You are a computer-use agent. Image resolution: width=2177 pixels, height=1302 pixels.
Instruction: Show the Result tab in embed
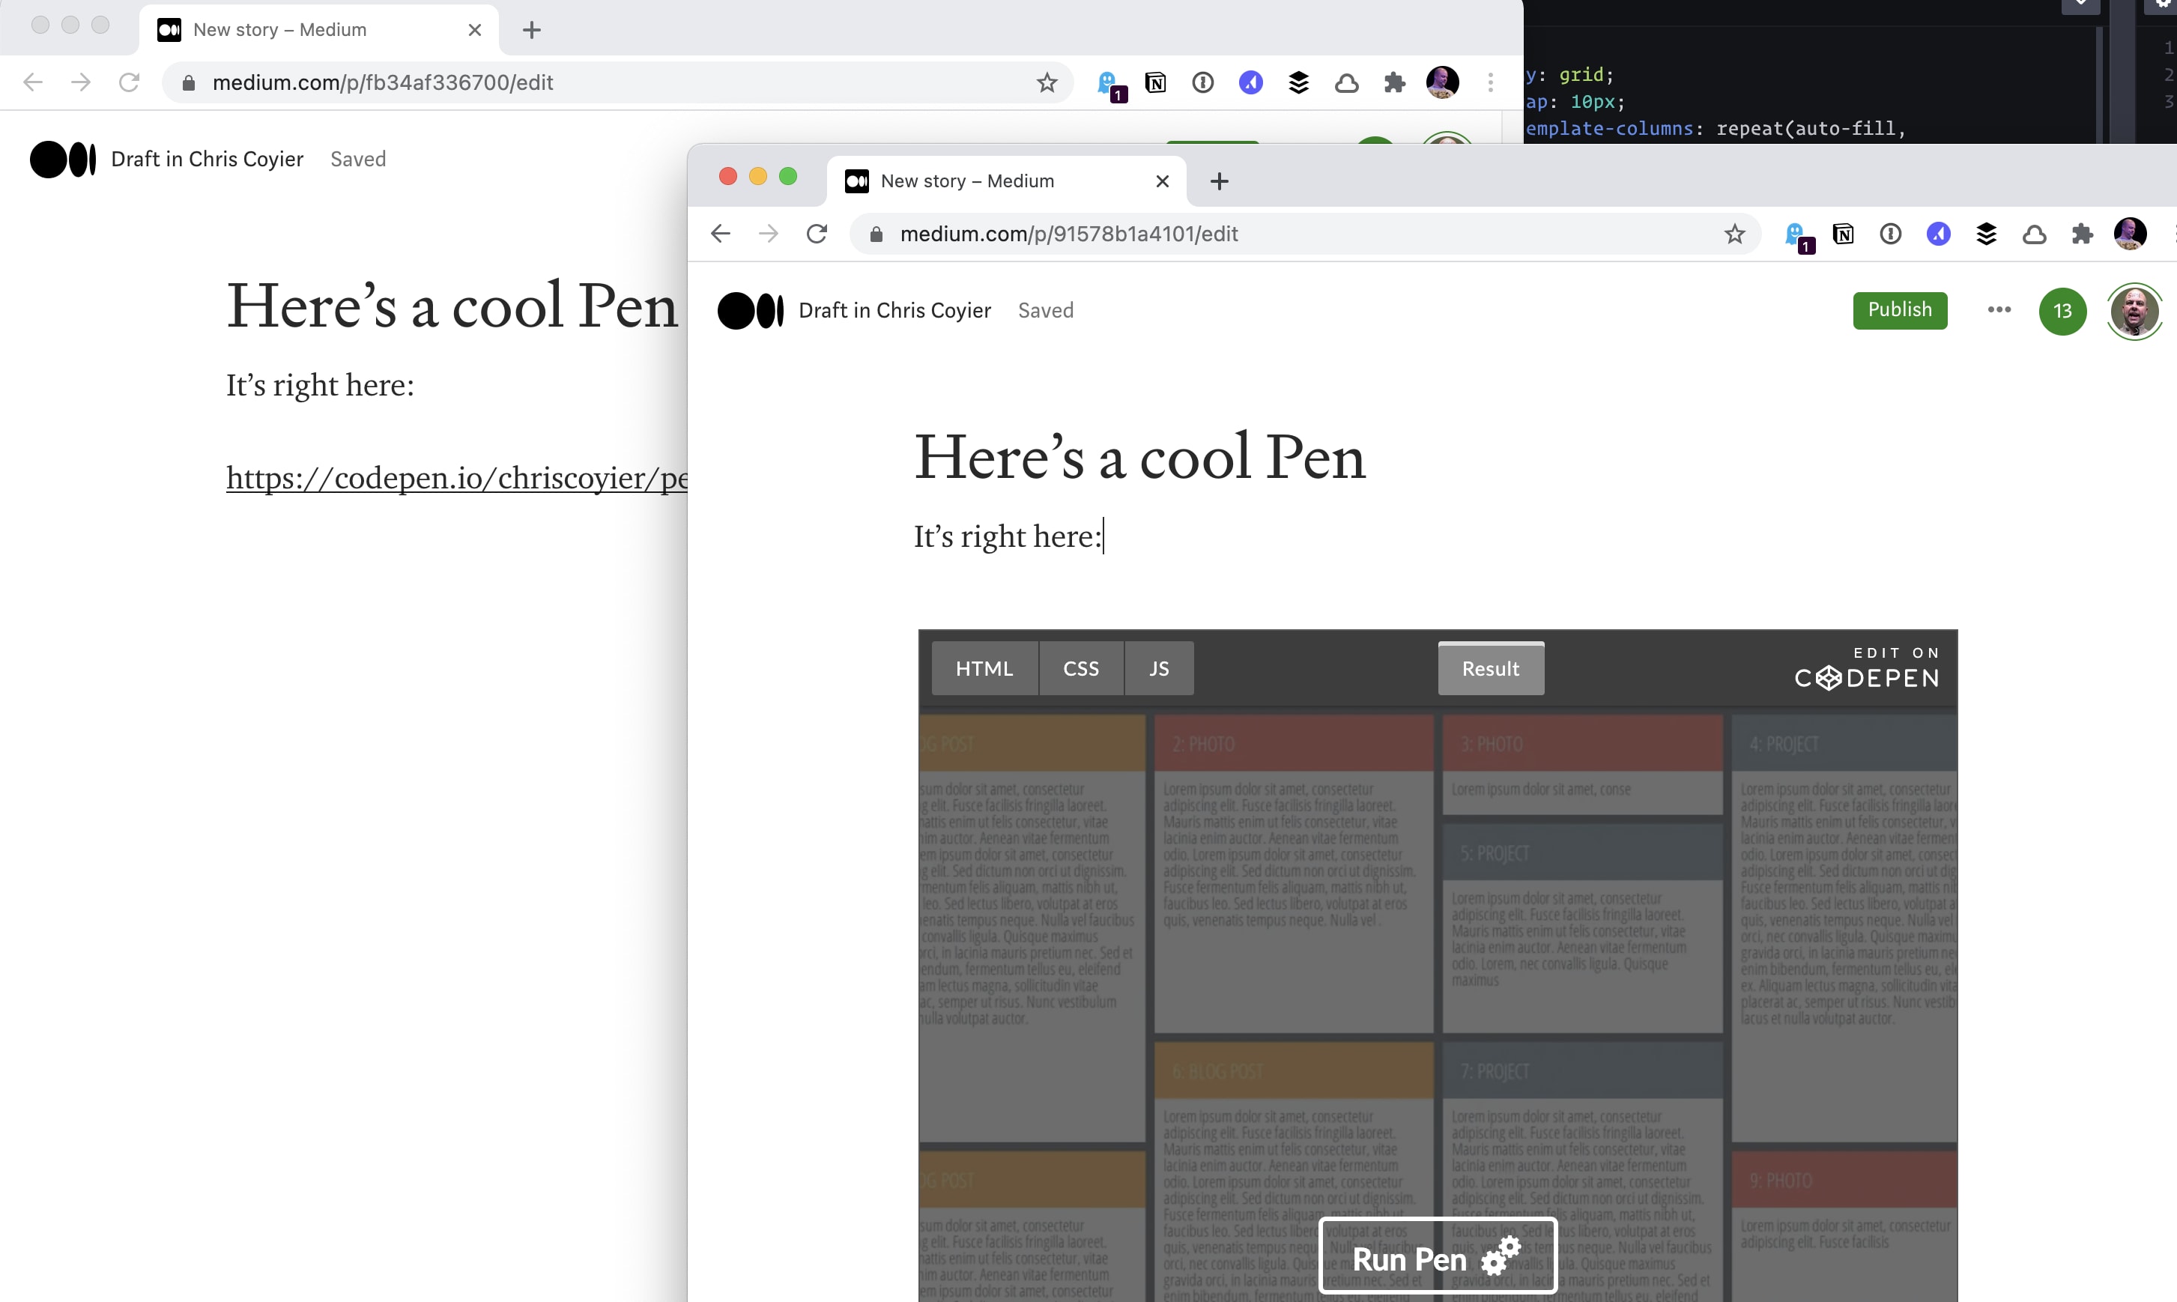point(1489,668)
